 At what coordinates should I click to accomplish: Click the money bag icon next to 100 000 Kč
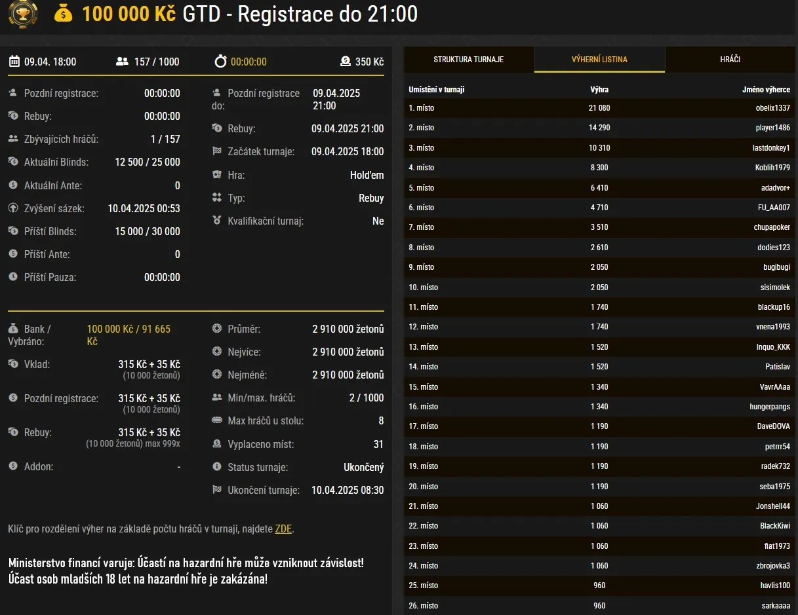tap(62, 14)
